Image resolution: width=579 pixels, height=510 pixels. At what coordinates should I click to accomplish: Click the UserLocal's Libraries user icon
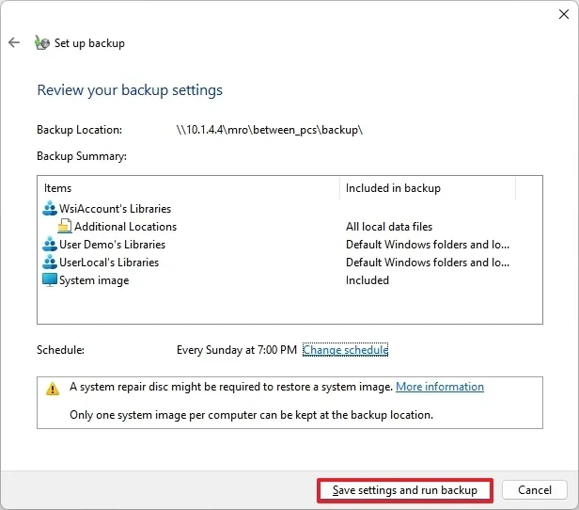(x=50, y=263)
